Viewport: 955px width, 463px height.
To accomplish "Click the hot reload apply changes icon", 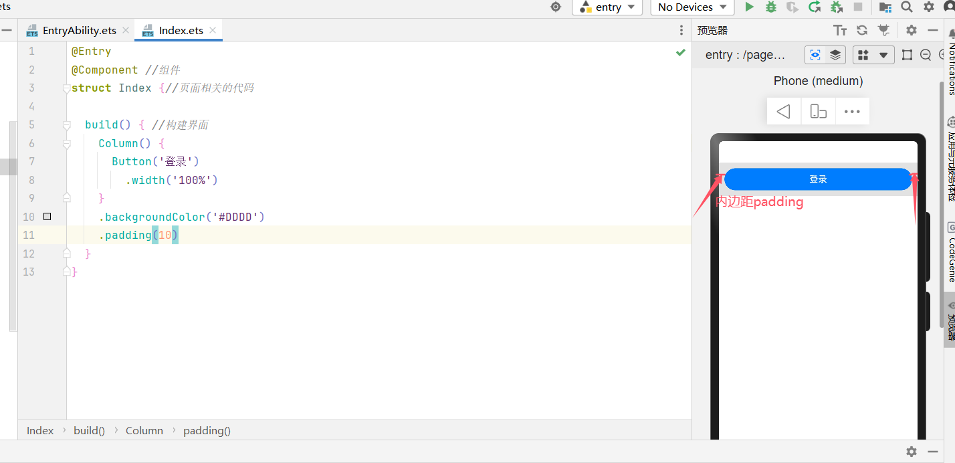I will (x=815, y=7).
